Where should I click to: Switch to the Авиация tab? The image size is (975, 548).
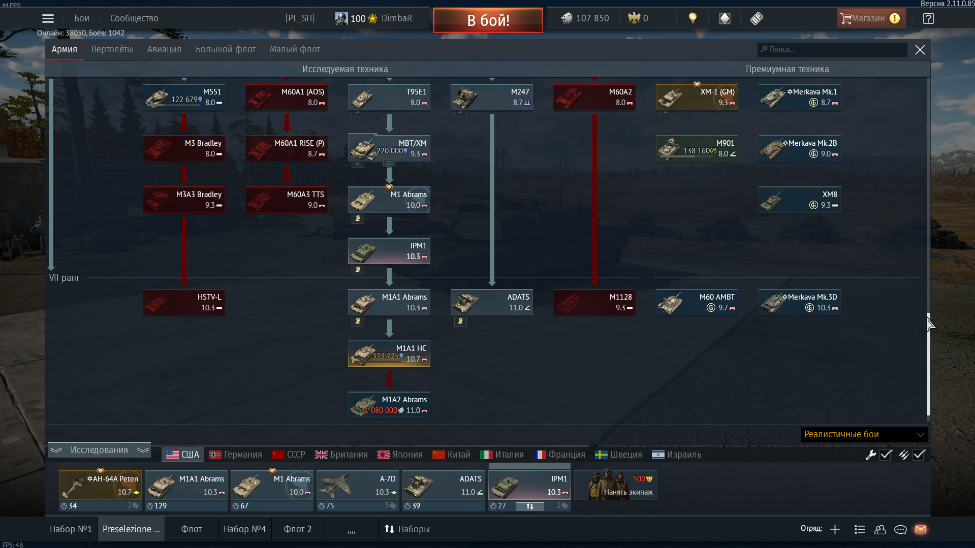(164, 49)
